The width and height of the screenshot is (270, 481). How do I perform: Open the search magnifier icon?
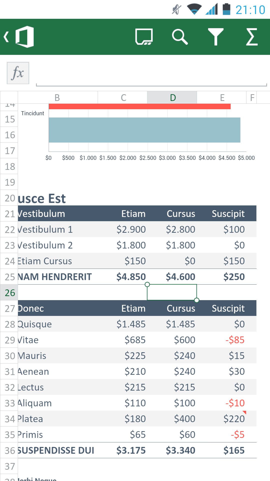(x=180, y=37)
